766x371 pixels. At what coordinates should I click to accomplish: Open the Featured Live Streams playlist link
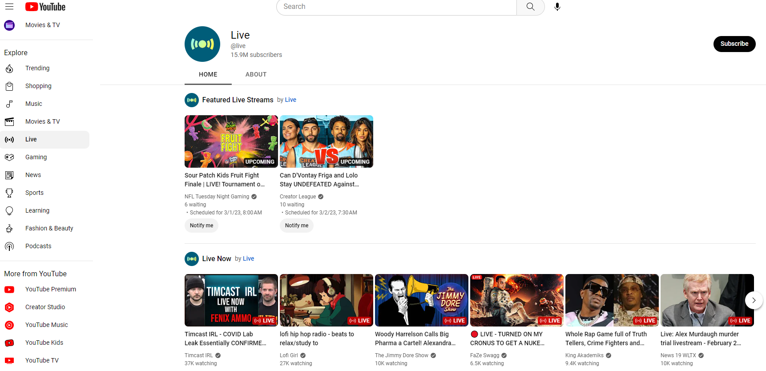[238, 100]
